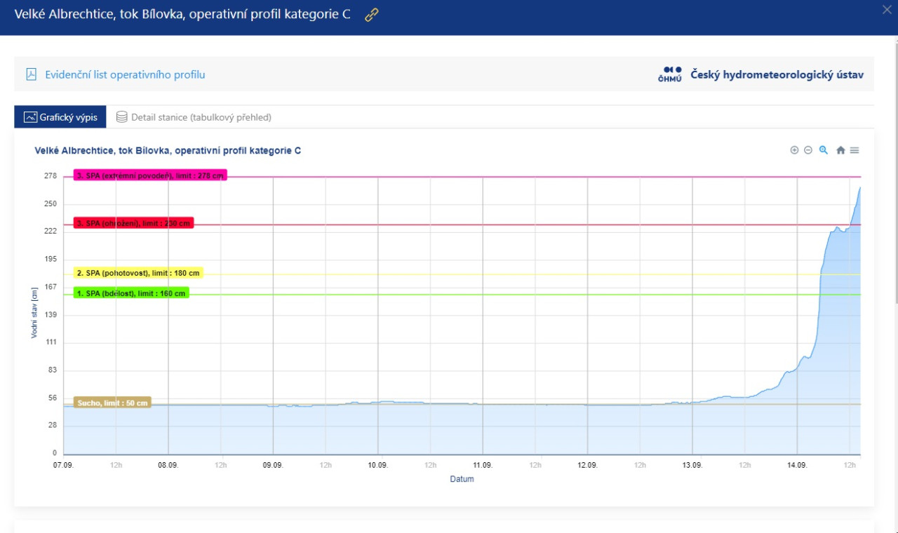This screenshot has width=898, height=533.
Task: Click the database icon in Detail stanice tab
Action: 122,117
